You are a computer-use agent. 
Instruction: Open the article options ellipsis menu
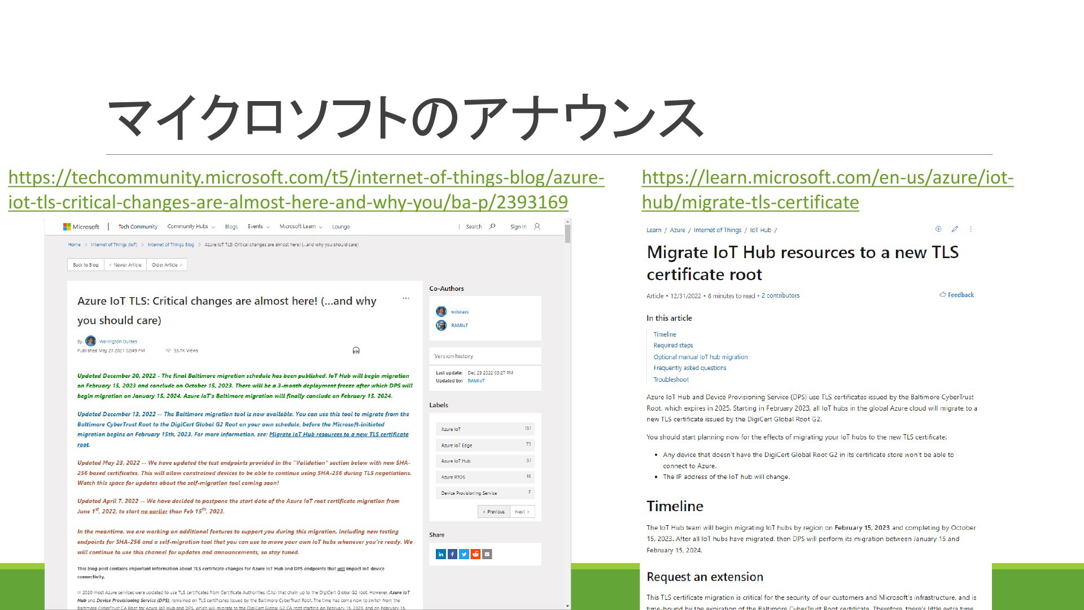tap(405, 298)
